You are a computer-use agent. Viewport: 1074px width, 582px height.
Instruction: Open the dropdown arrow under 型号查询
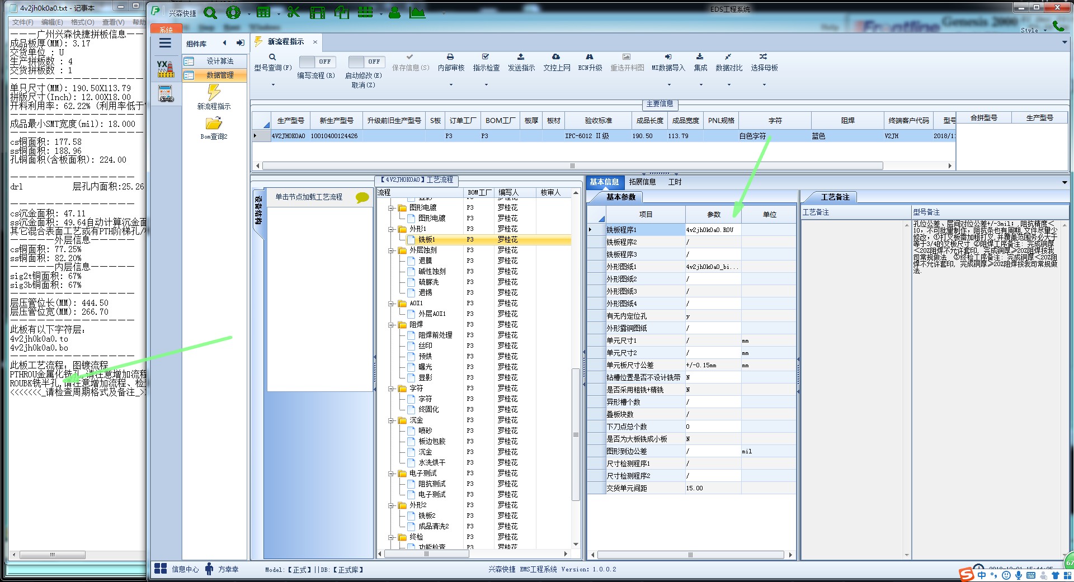[x=273, y=85]
